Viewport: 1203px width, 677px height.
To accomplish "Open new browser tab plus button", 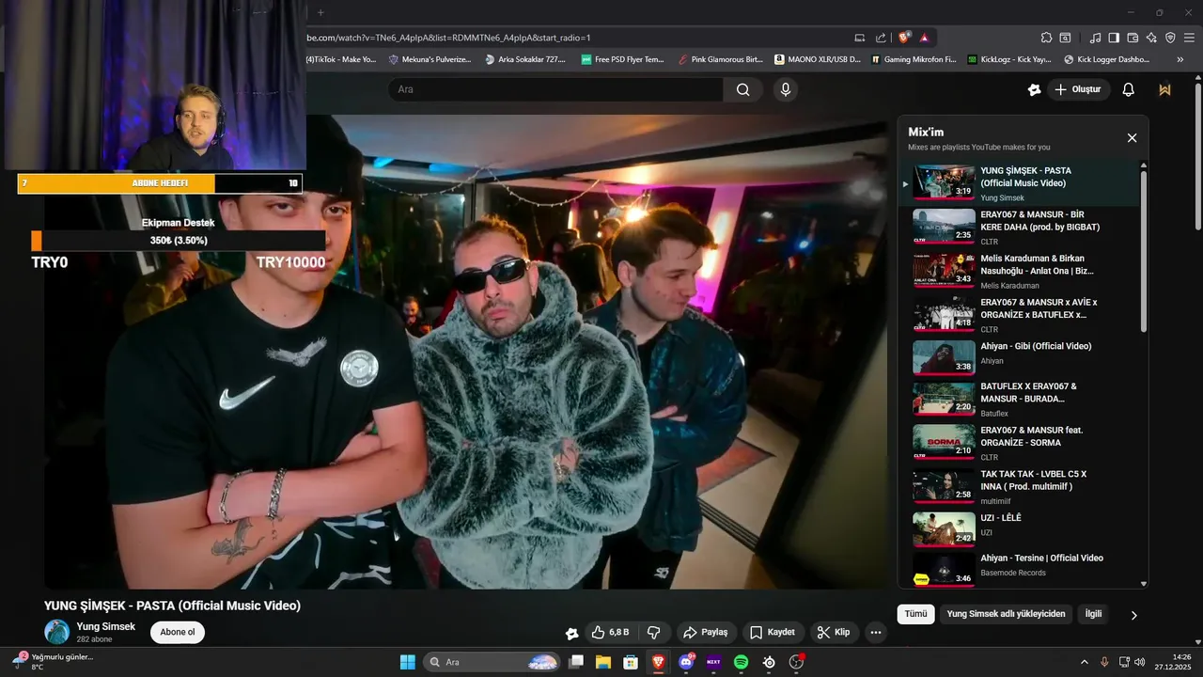I will click(320, 12).
